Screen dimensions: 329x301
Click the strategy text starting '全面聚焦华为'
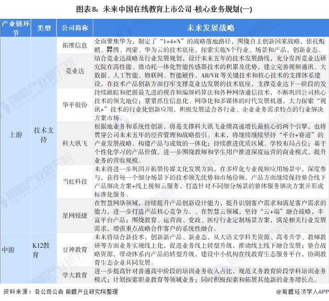pyautogui.click(x=210, y=46)
